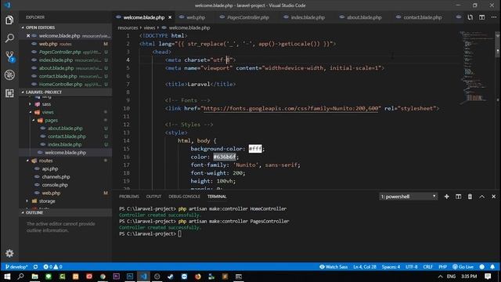Click Spaces: 4 indentation in status bar

tap(391, 266)
